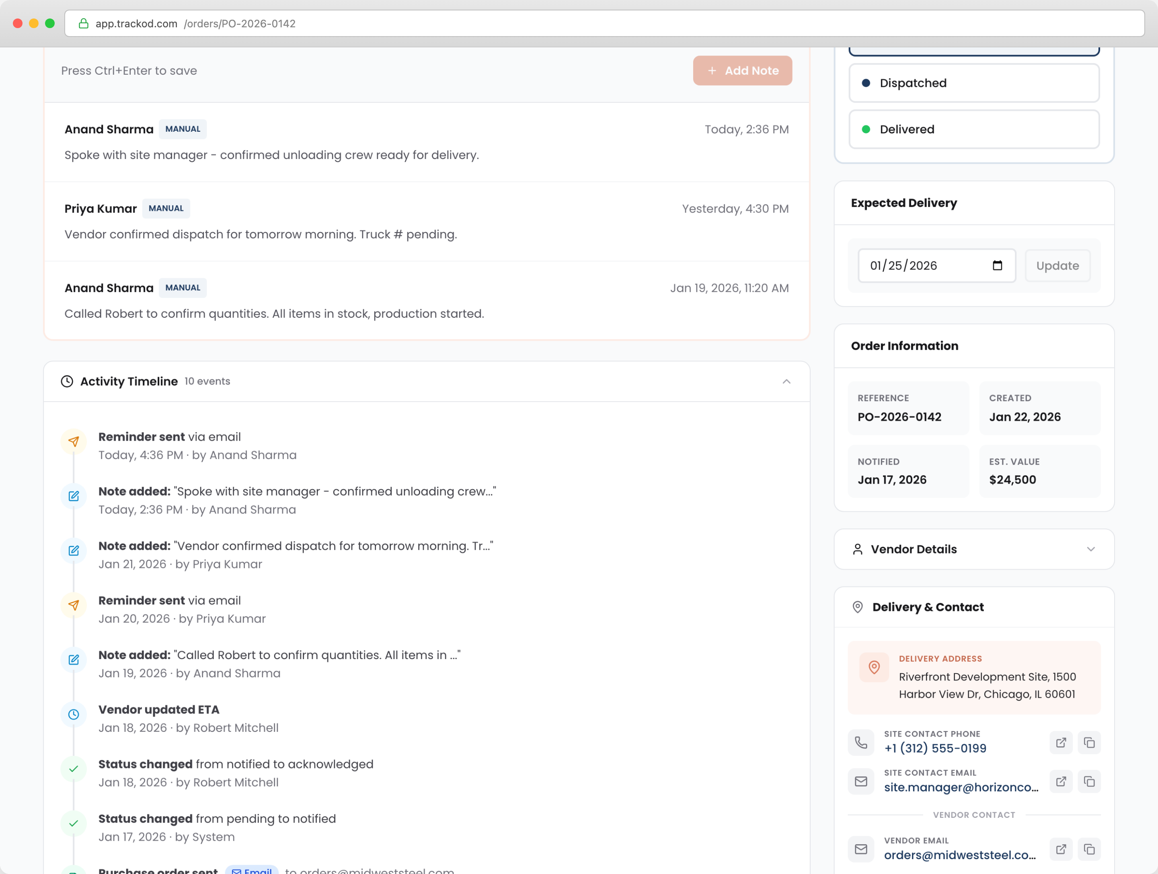Select the Delivered status option
This screenshot has width=1158, height=874.
[974, 129]
